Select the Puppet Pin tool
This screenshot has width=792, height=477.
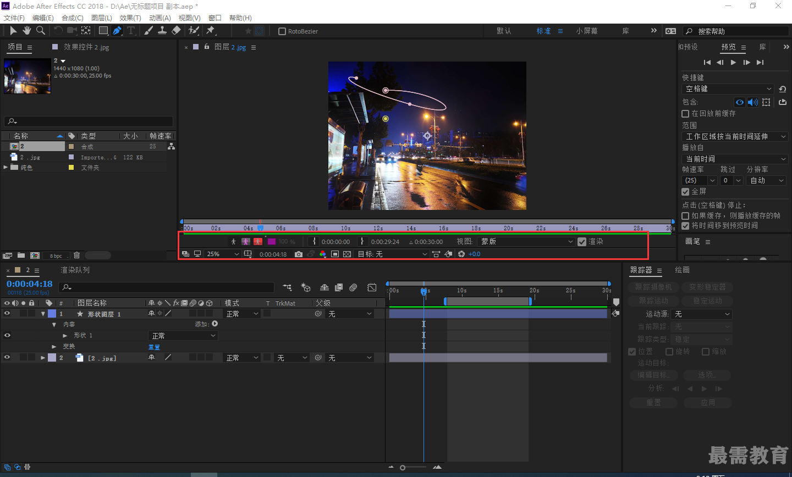210,31
